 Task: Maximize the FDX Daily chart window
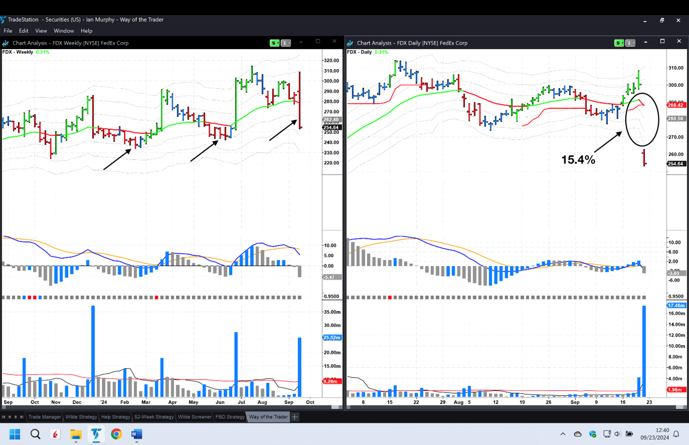(x=662, y=42)
